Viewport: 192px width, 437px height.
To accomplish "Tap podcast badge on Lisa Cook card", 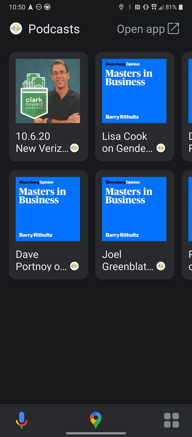I will [161, 148].
